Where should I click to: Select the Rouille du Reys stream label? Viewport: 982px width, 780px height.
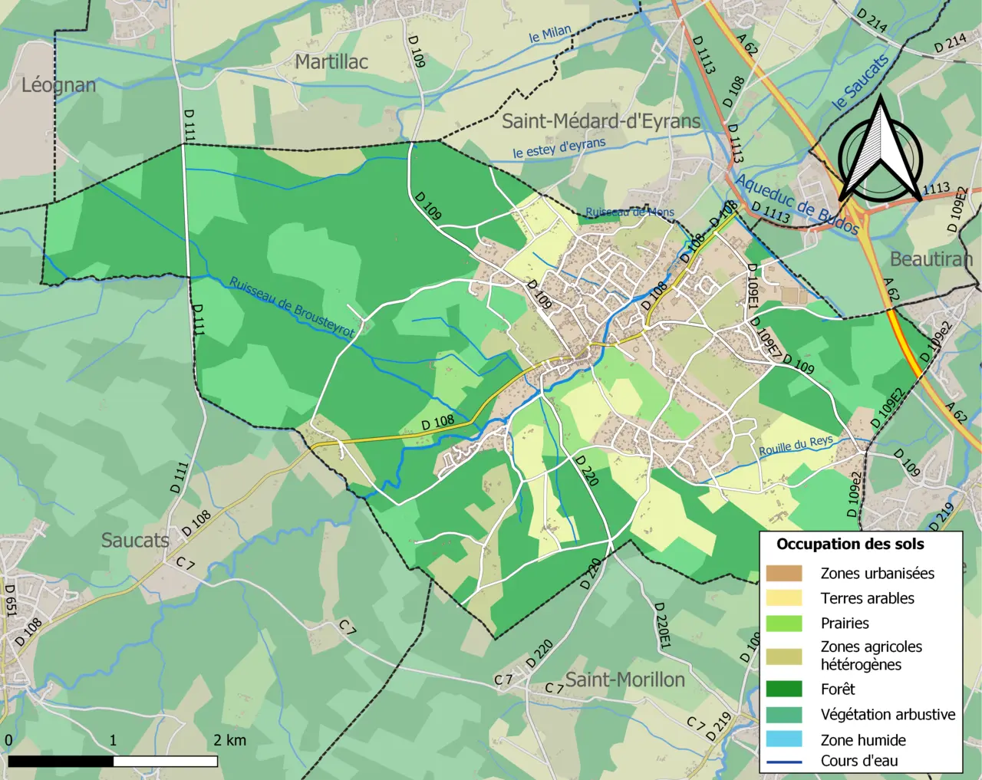796,446
